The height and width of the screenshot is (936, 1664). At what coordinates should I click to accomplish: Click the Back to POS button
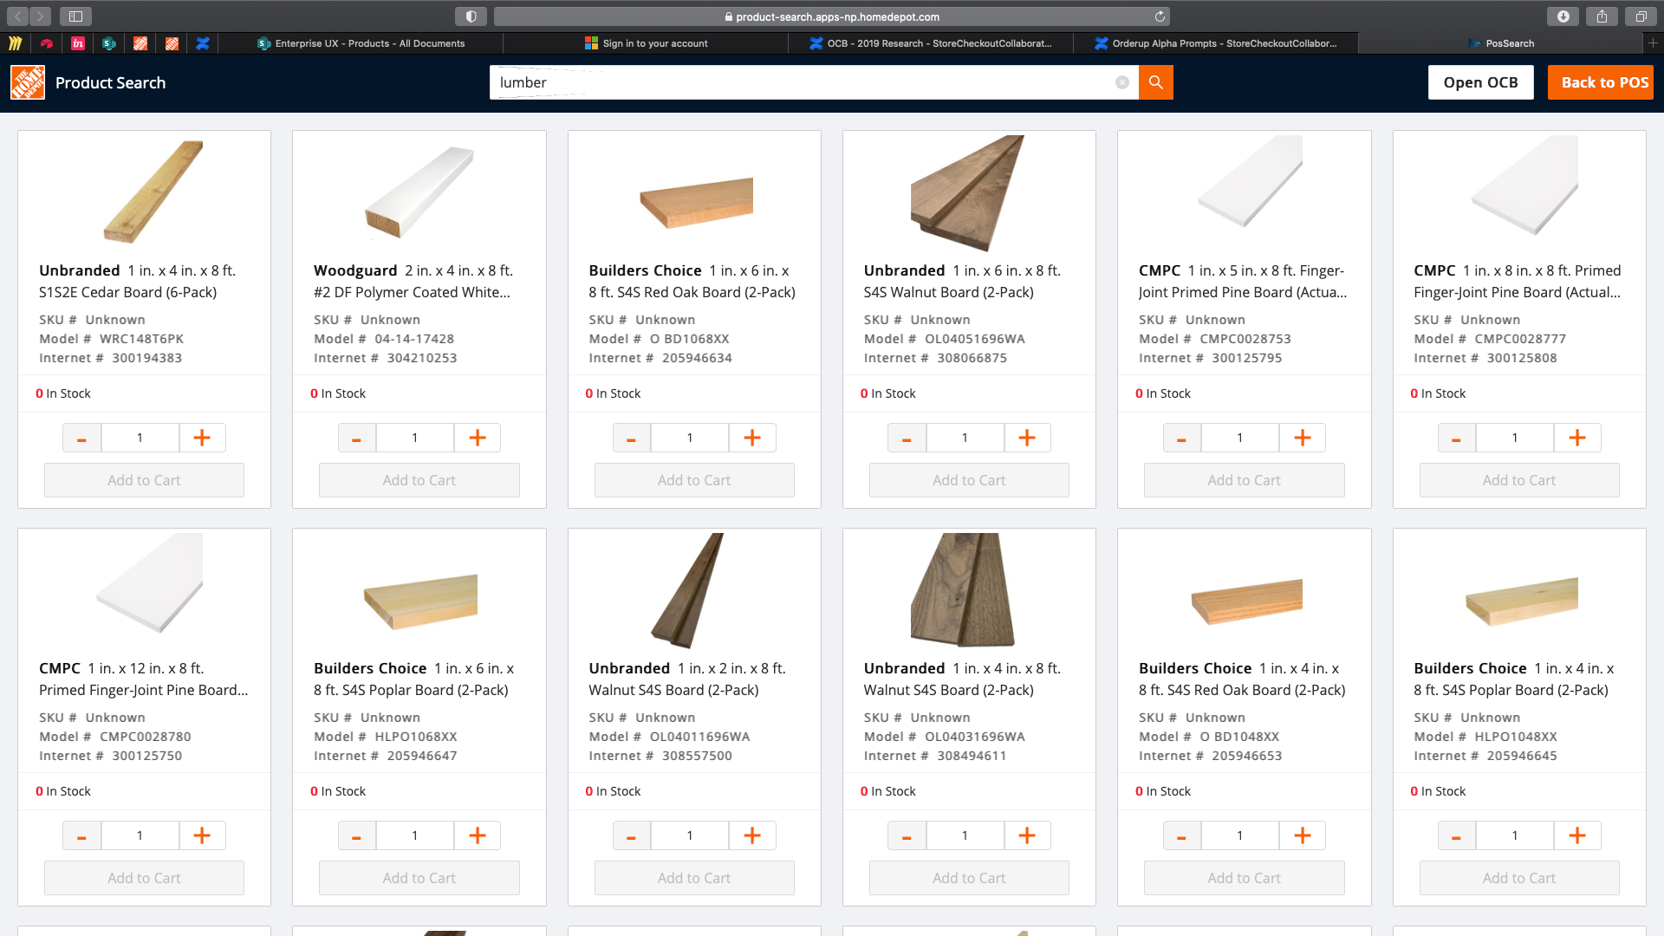pyautogui.click(x=1599, y=82)
